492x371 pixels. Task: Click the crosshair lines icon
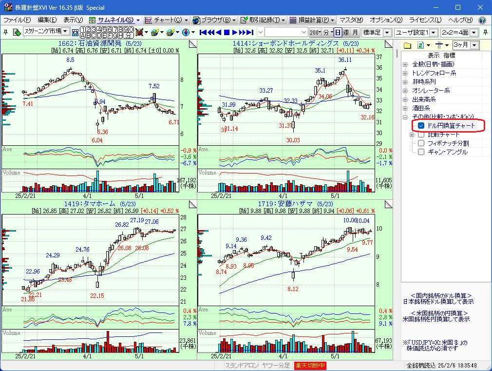click(x=439, y=45)
